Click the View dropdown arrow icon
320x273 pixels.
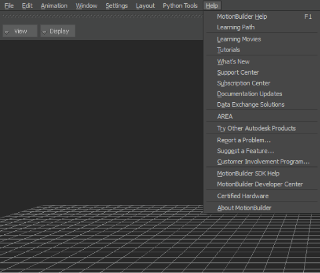click(x=7, y=33)
